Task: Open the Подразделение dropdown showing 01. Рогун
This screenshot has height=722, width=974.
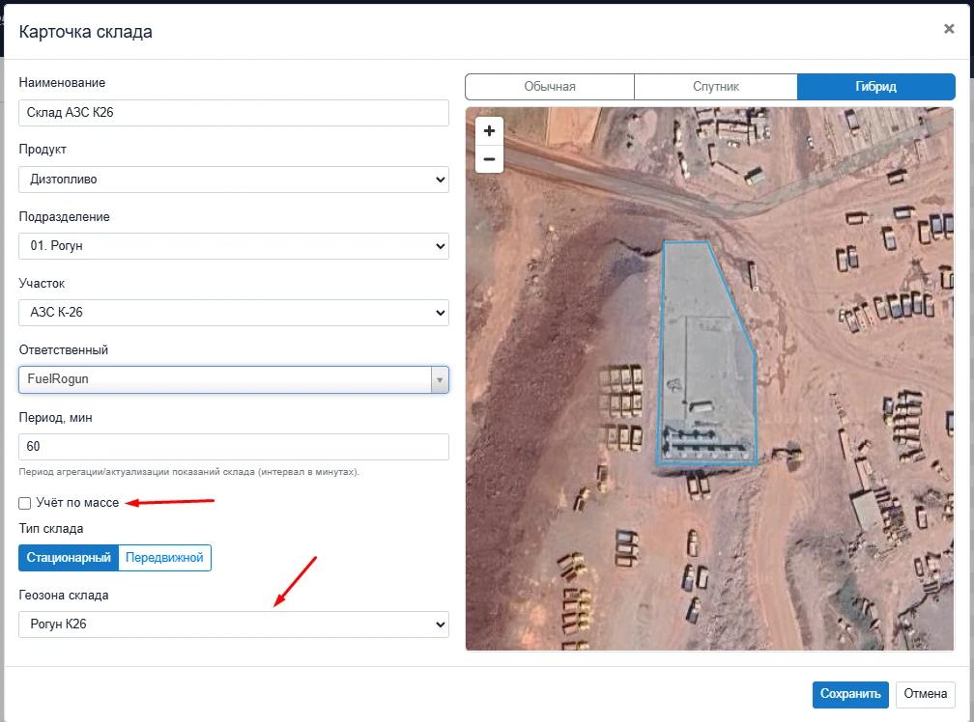Action: click(x=234, y=245)
